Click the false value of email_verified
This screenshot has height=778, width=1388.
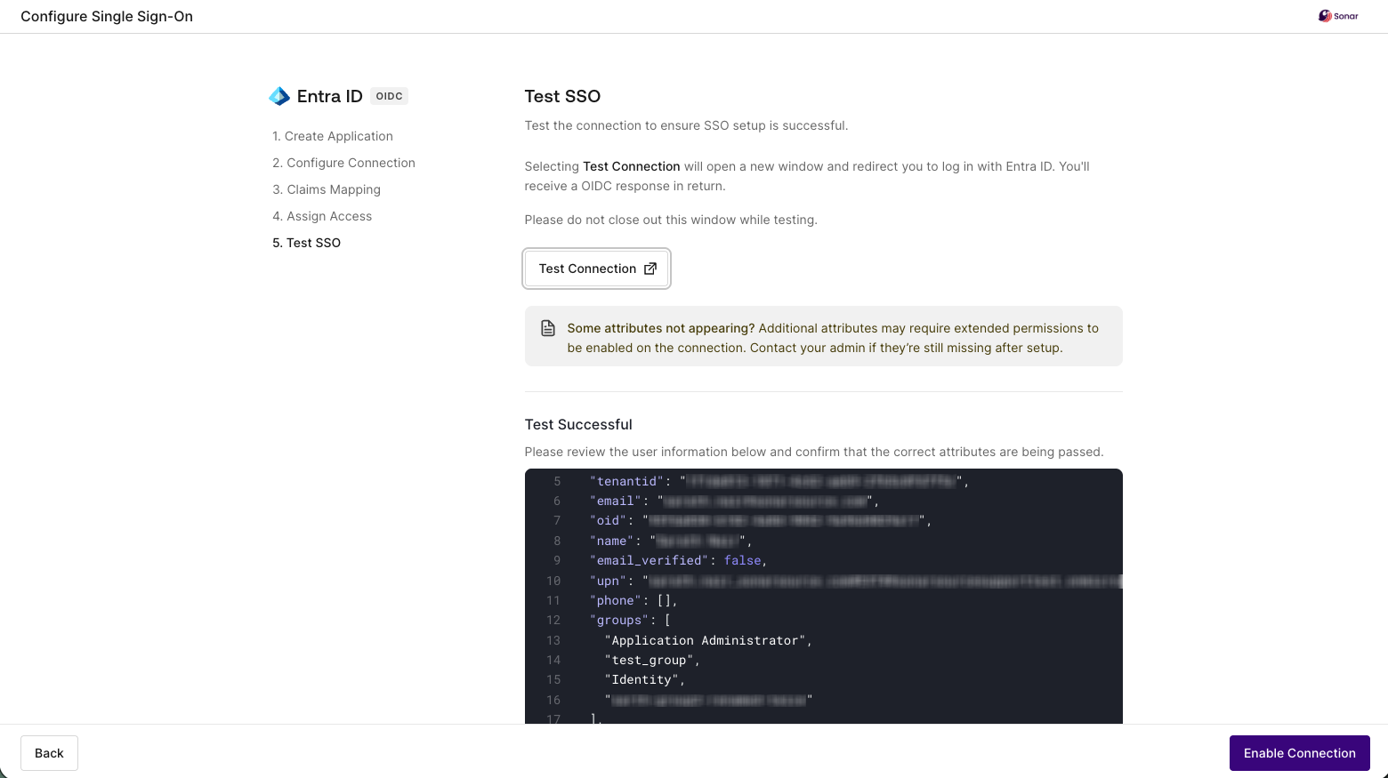pos(743,560)
